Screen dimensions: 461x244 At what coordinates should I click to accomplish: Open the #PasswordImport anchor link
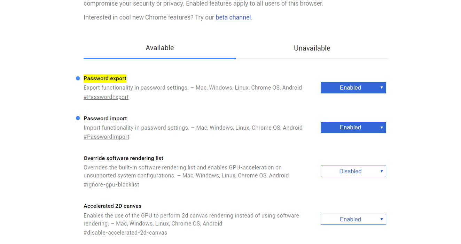107,137
